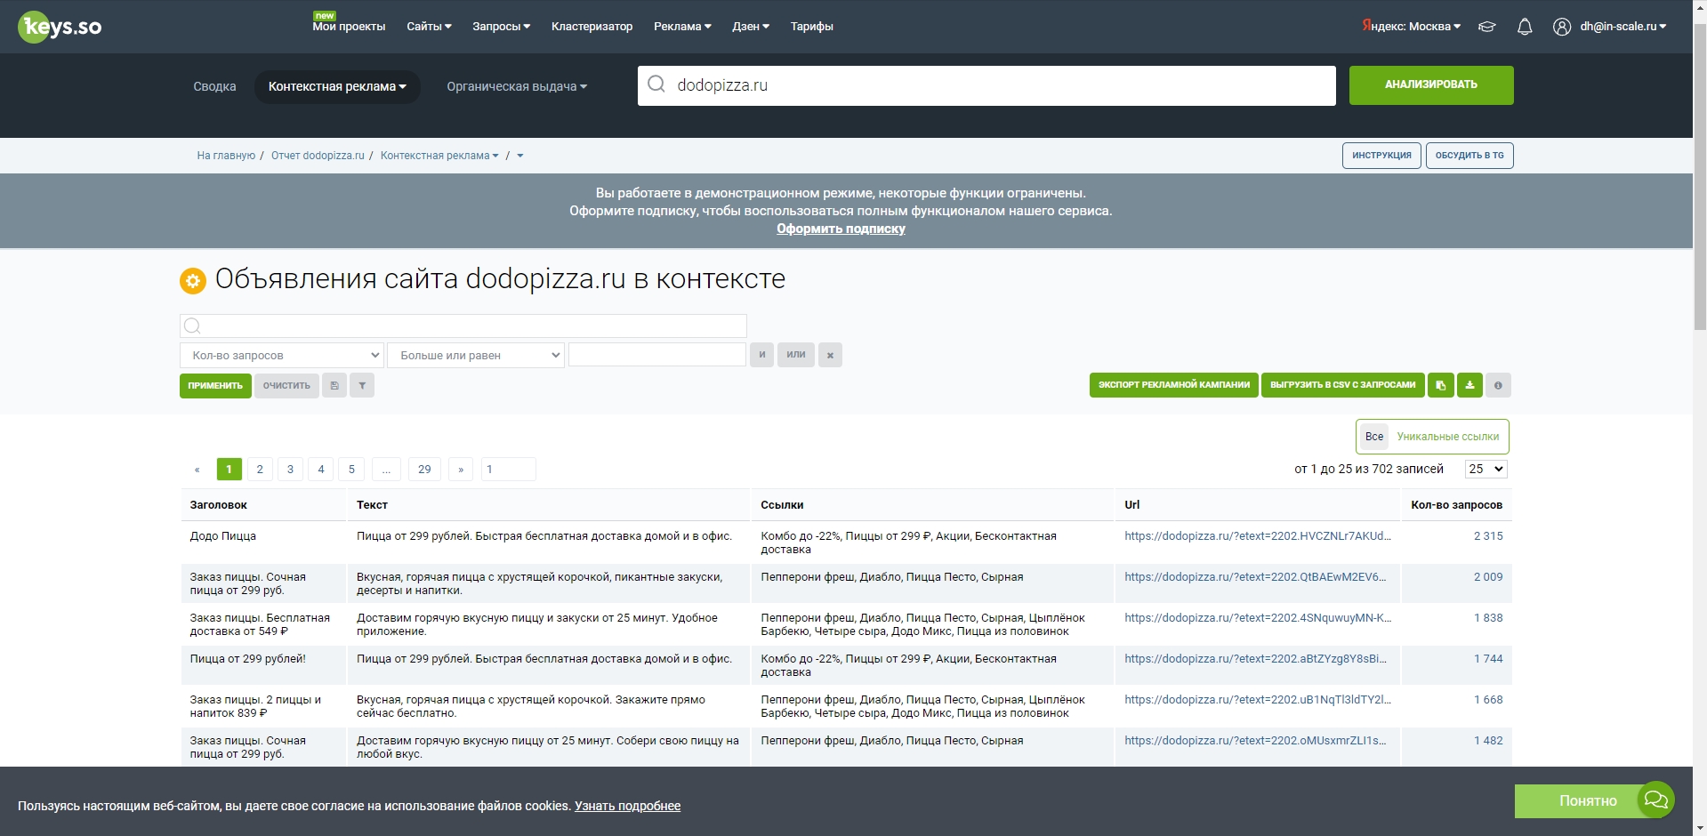Go to the previous page arrow «
Viewport: 1707px width, 836px height.
[x=197, y=470]
